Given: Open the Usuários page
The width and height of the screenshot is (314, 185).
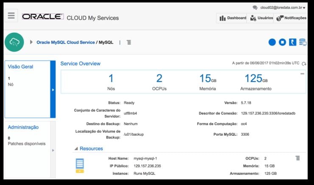Looking at the screenshot, I should tap(261, 18).
